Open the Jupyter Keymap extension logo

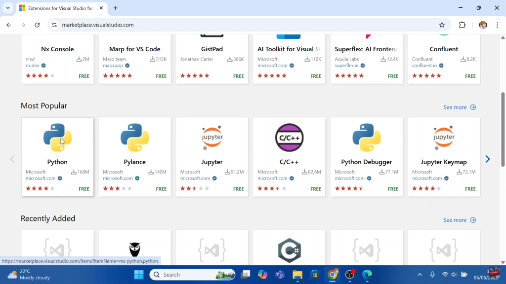[x=444, y=138]
